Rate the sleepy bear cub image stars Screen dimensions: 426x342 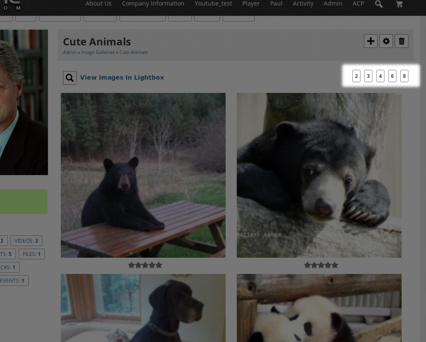321,265
